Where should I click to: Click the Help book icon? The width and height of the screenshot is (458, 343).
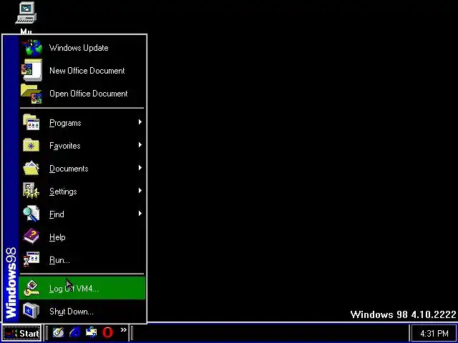tap(31, 237)
